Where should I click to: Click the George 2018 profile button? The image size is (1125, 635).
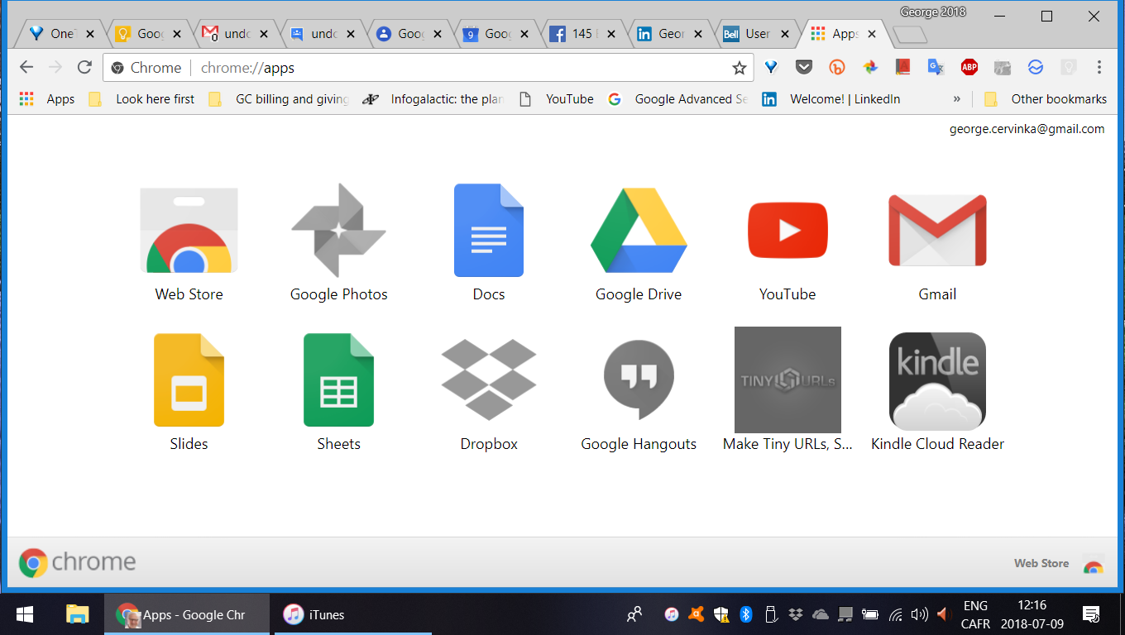click(933, 12)
